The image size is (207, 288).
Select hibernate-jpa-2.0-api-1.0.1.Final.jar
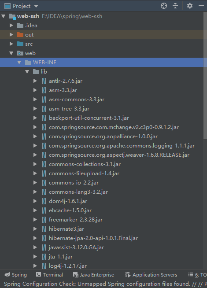coord(93,238)
